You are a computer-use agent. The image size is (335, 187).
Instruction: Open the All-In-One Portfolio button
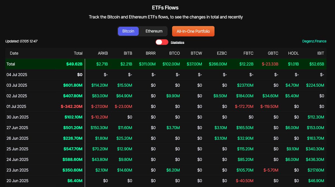click(x=193, y=31)
